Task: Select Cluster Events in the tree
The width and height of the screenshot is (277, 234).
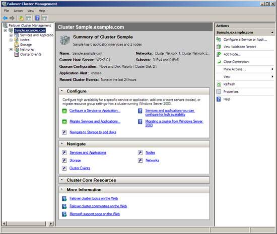Action: pyautogui.click(x=31, y=54)
